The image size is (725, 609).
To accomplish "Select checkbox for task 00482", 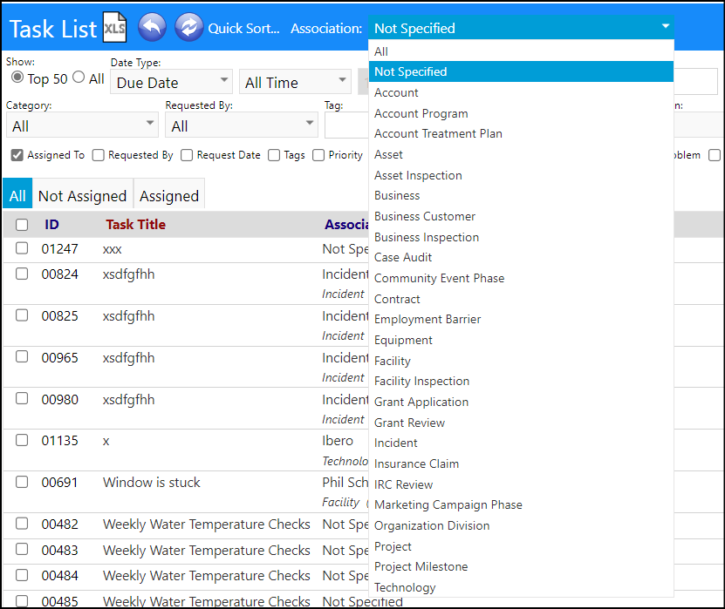I will 22,523.
